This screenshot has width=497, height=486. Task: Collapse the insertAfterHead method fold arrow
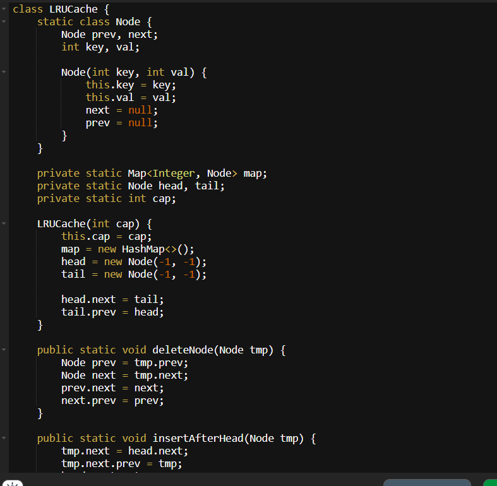pyautogui.click(x=4, y=438)
